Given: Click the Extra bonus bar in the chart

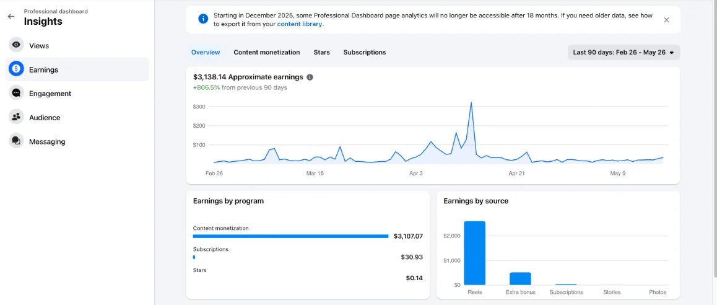Looking at the screenshot, I should click(520, 279).
